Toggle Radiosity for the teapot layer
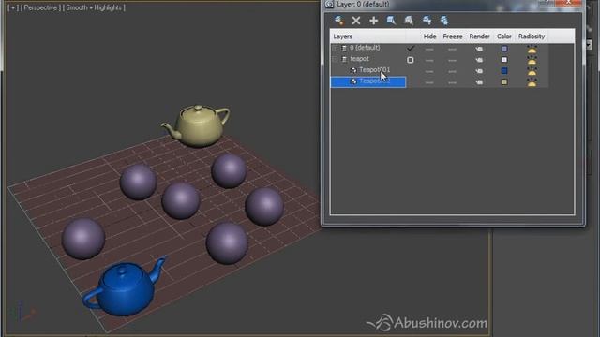The height and width of the screenshot is (337, 600). 532,60
